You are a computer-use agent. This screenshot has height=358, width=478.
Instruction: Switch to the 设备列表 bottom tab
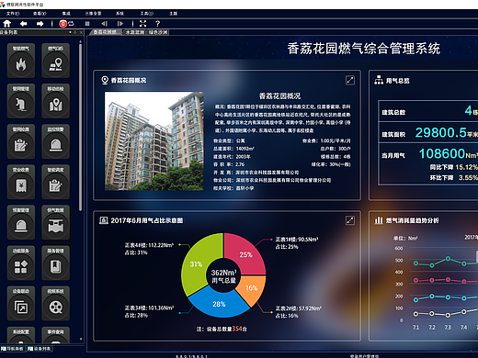pos(40,349)
